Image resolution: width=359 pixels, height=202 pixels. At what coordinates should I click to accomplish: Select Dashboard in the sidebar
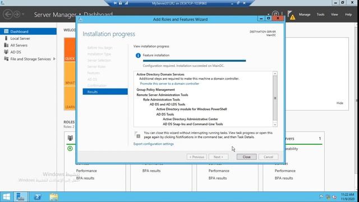click(28, 31)
